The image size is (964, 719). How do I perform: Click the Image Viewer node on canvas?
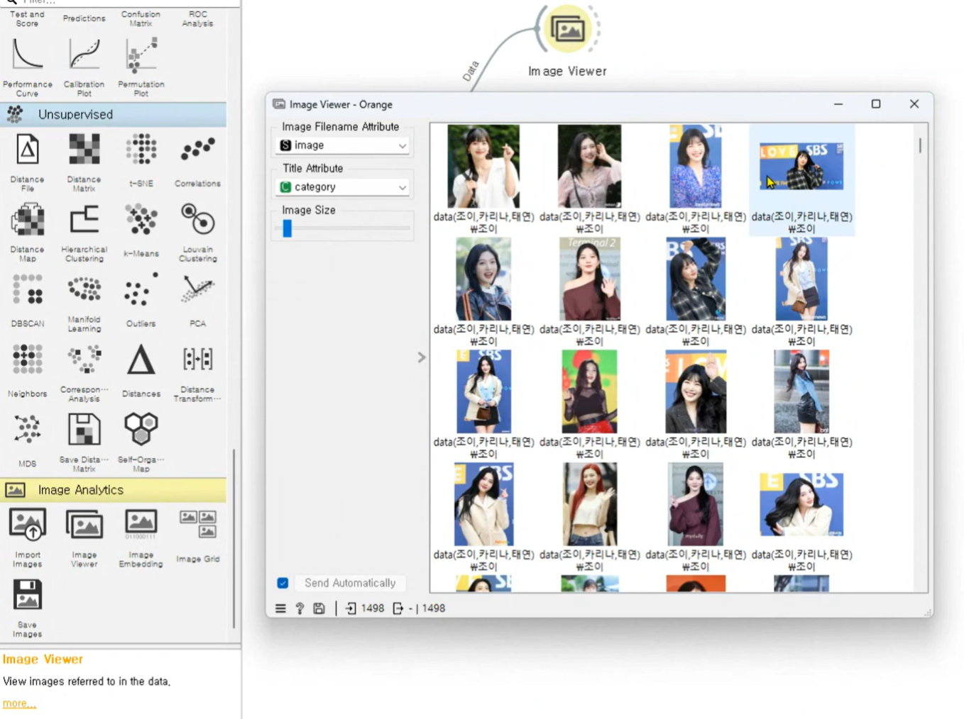pos(568,30)
